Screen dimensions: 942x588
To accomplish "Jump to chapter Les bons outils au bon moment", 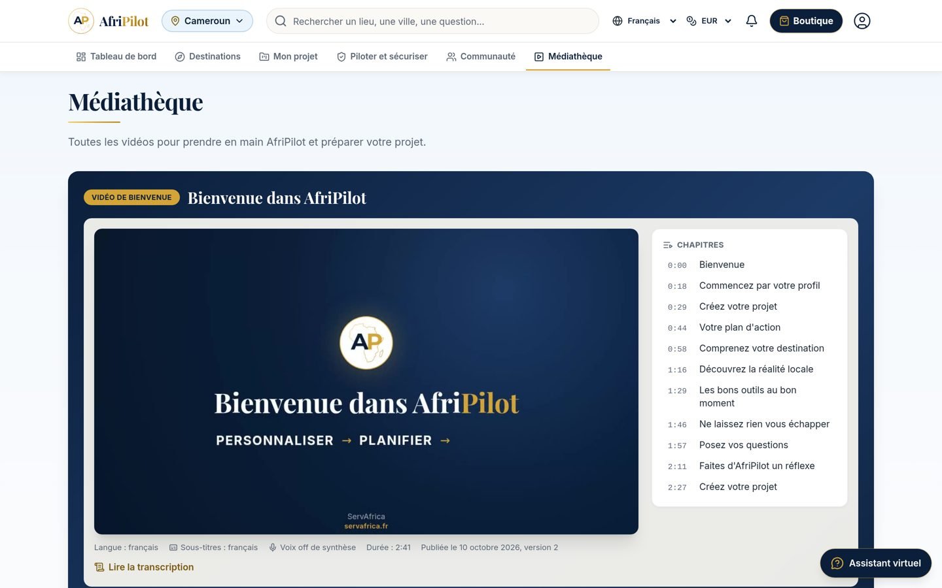I will point(750,397).
